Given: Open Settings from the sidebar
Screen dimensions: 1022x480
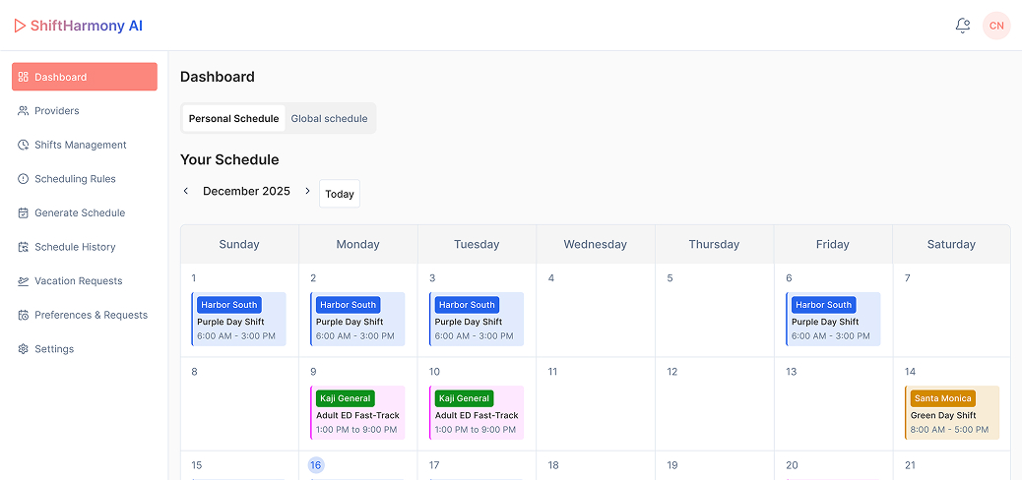Looking at the screenshot, I should pyautogui.click(x=54, y=349).
